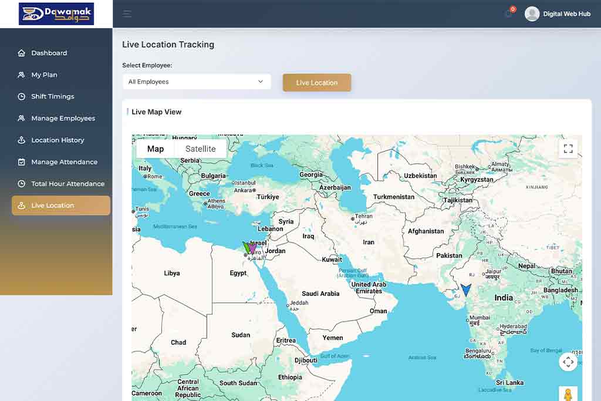
Task: Open the Digital Web Hub account menu
Action: [x=566, y=14]
